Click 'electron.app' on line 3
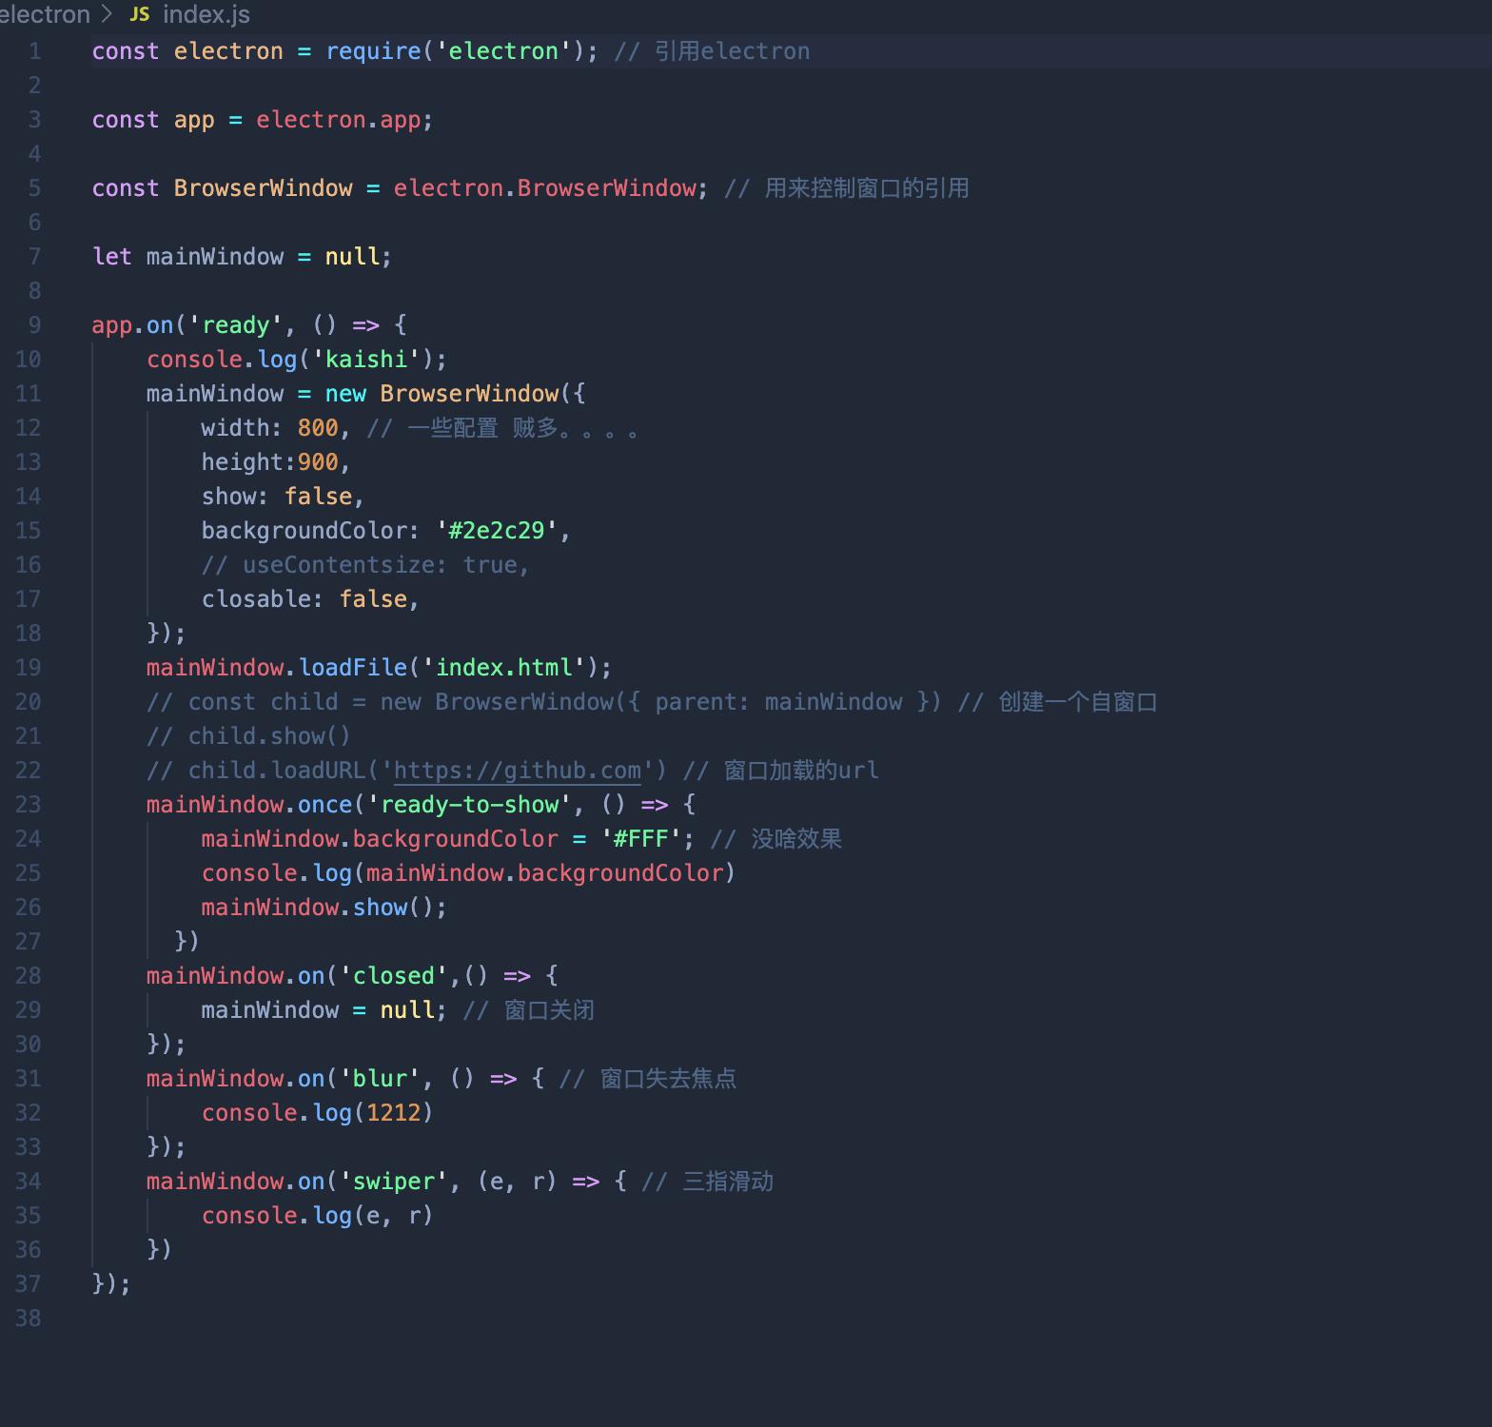Image resolution: width=1492 pixels, height=1427 pixels. coord(339,120)
